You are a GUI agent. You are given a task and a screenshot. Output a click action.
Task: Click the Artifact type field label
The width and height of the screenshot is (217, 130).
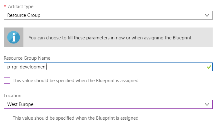pyautogui.click(x=20, y=7)
